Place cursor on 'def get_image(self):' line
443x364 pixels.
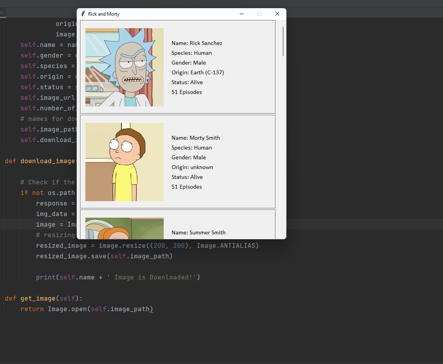pos(44,298)
